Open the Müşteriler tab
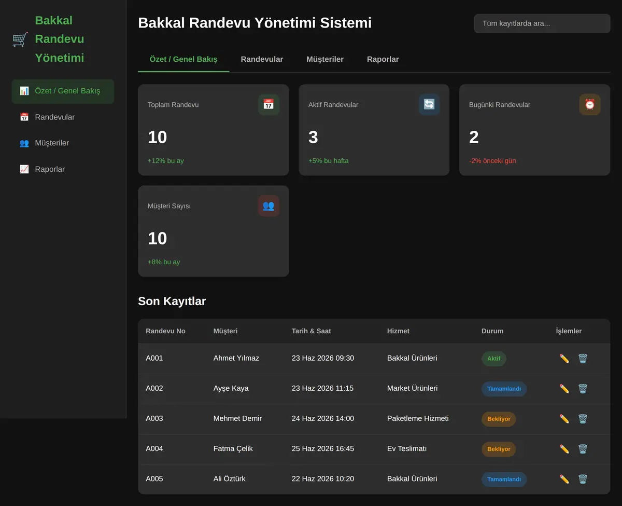 pyautogui.click(x=325, y=59)
